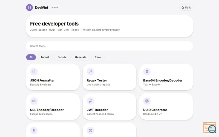This screenshot has height=137, width=219.
Task: Click the moon icon in Dark button
Action: pyautogui.click(x=183, y=8)
